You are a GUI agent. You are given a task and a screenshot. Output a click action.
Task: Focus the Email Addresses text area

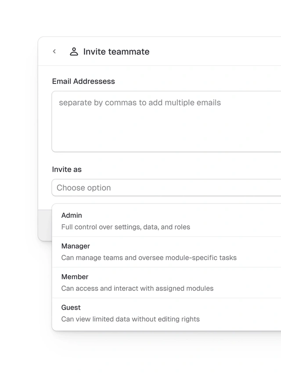pyautogui.click(x=166, y=121)
